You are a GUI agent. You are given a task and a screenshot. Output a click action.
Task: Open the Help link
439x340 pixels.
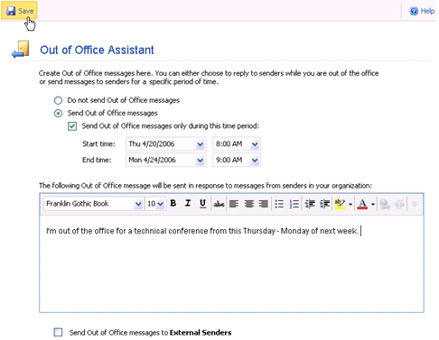pyautogui.click(x=422, y=11)
